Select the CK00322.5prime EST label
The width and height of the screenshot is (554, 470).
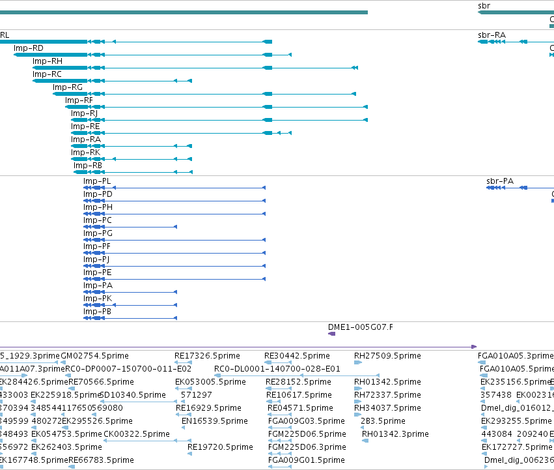[x=136, y=434]
